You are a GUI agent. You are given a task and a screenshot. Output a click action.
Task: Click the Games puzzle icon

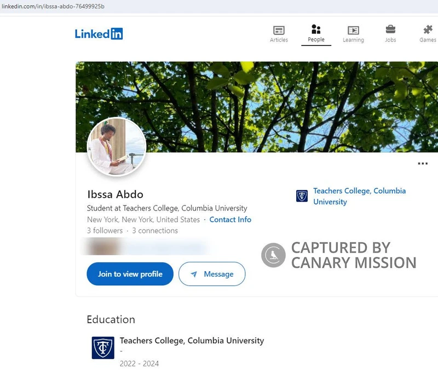coord(427,30)
